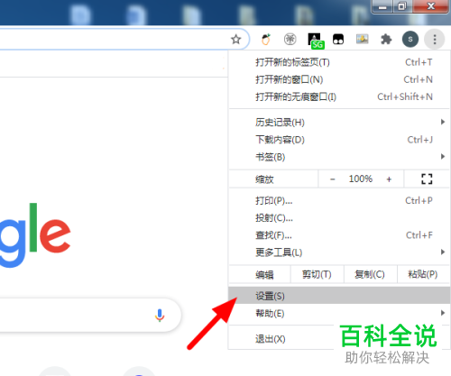The height and width of the screenshot is (376, 451).
Task: Increase zoom with the plus button
Action: click(x=389, y=179)
